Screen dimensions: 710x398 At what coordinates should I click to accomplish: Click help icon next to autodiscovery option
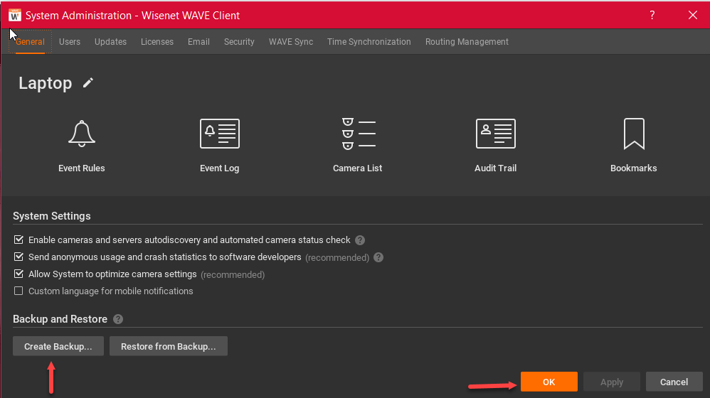pyautogui.click(x=360, y=240)
